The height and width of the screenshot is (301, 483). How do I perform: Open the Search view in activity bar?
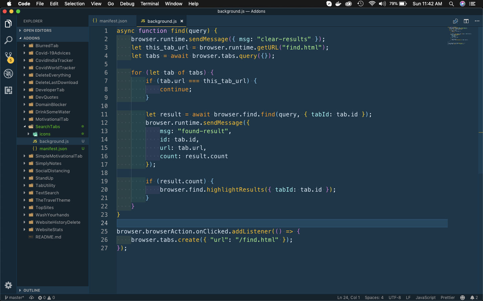coord(8,40)
